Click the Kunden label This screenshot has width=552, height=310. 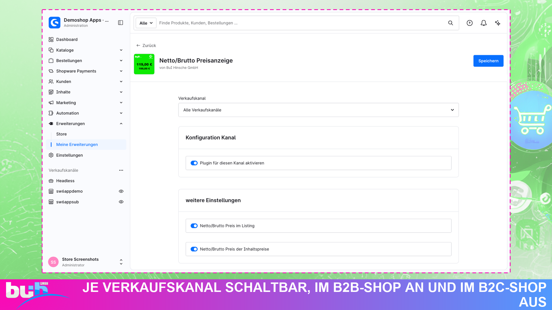(64, 82)
